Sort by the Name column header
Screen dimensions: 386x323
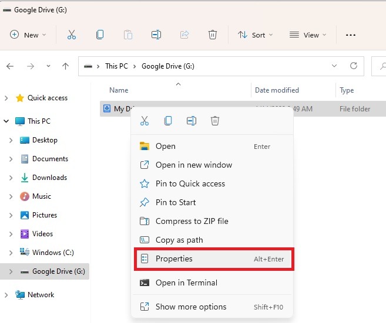tap(119, 90)
